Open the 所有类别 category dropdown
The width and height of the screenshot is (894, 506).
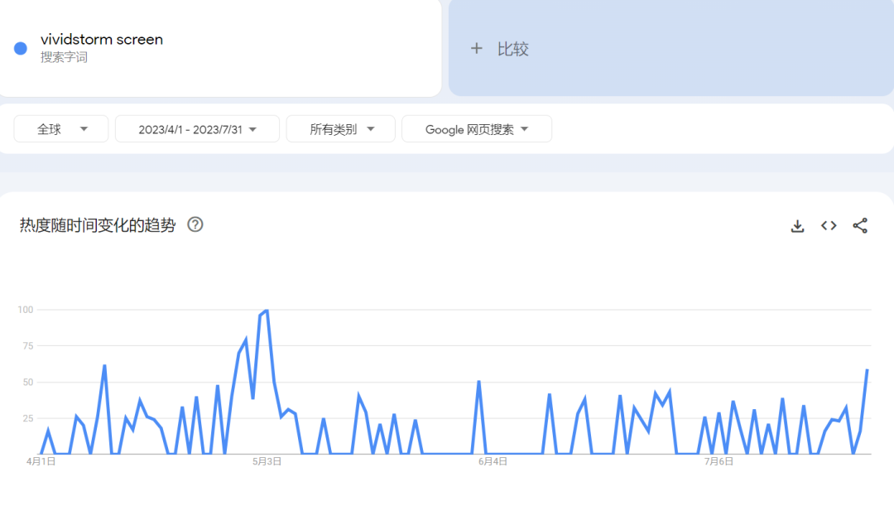[340, 129]
